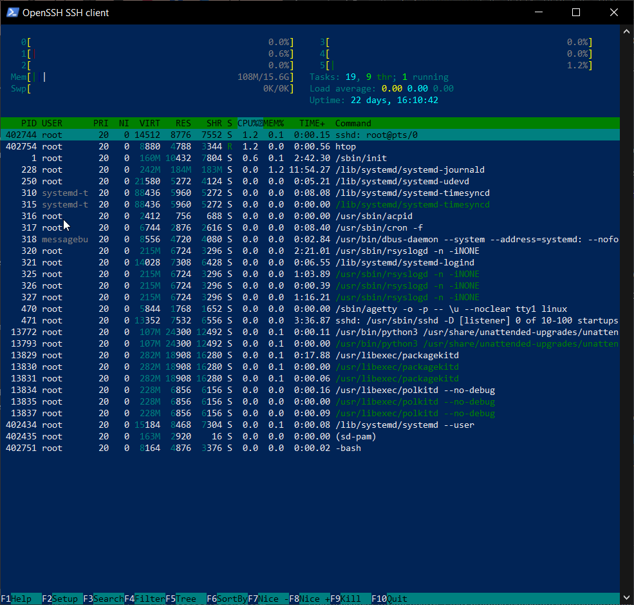Maximize the OpenSSH client window
This screenshot has height=605, width=634.
(576, 12)
